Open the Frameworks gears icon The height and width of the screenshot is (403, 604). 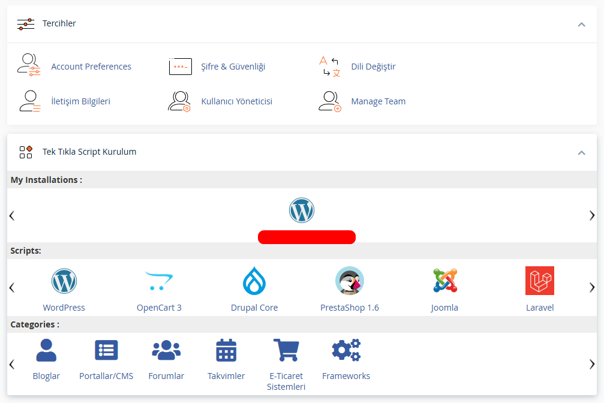click(x=346, y=350)
